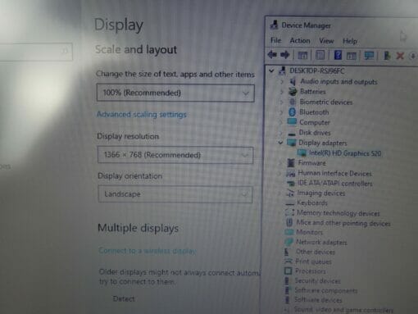Select Sound, video and game controllers entry
Image resolution: width=418 pixels, height=314 pixels.
point(343,310)
